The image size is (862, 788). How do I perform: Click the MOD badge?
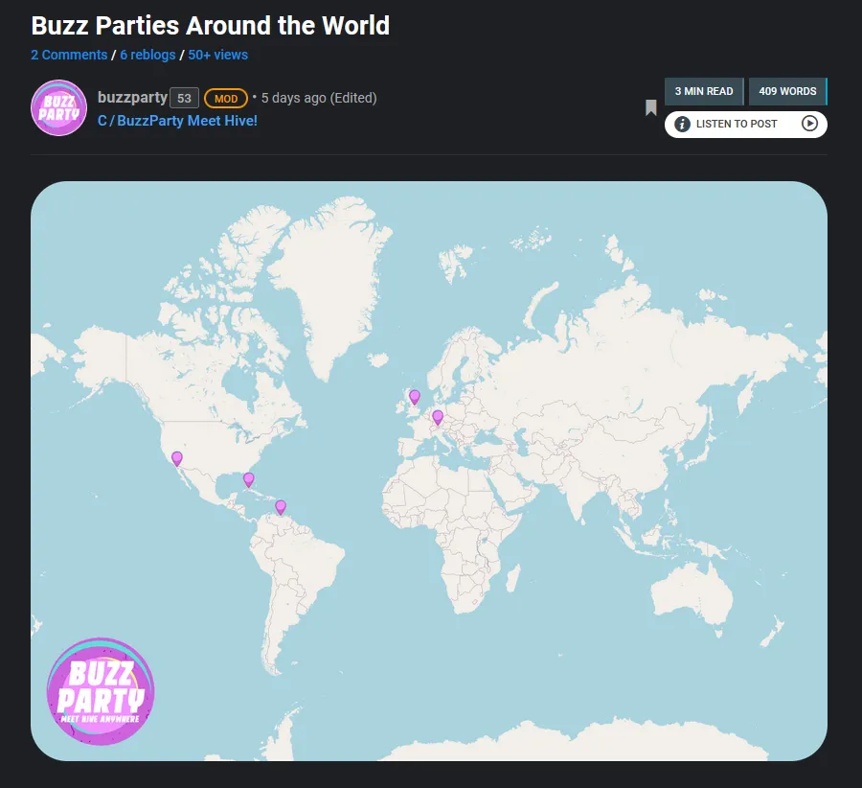pos(226,99)
